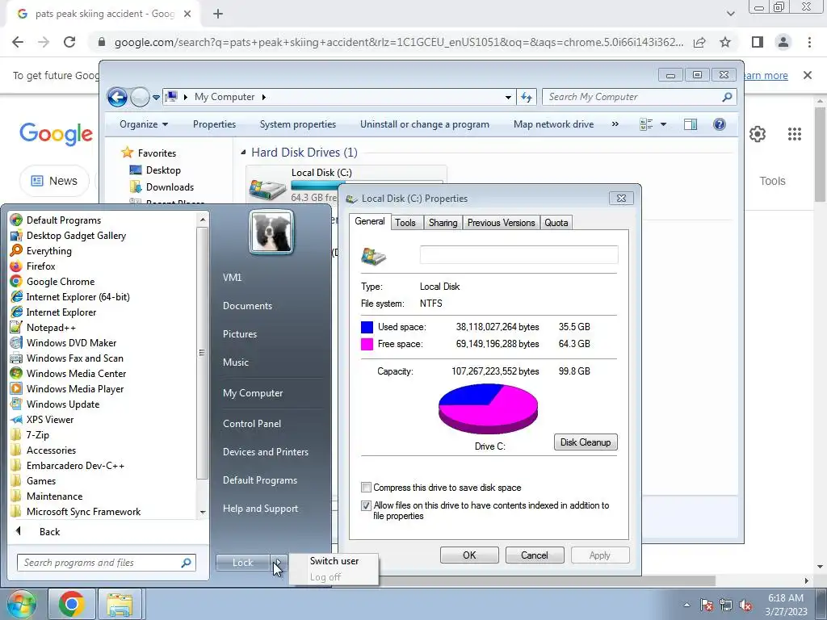Uncheck Allow files to be indexed option
This screenshot has height=620, width=827.
366,505
